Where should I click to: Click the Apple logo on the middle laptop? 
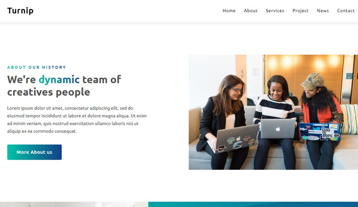point(278,129)
